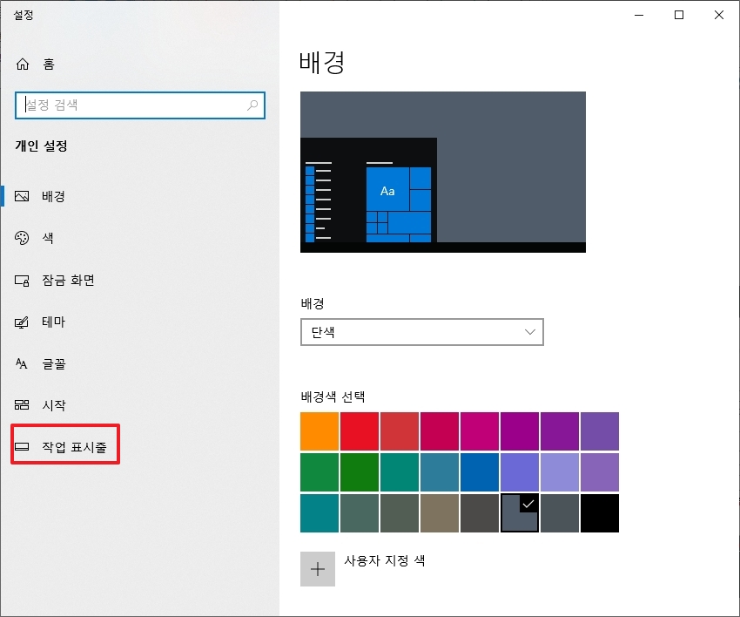Click inside the 설정 검색 search box

(x=131, y=105)
